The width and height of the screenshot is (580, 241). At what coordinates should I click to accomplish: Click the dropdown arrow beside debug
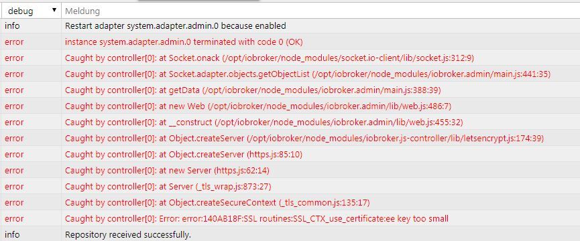coord(54,10)
